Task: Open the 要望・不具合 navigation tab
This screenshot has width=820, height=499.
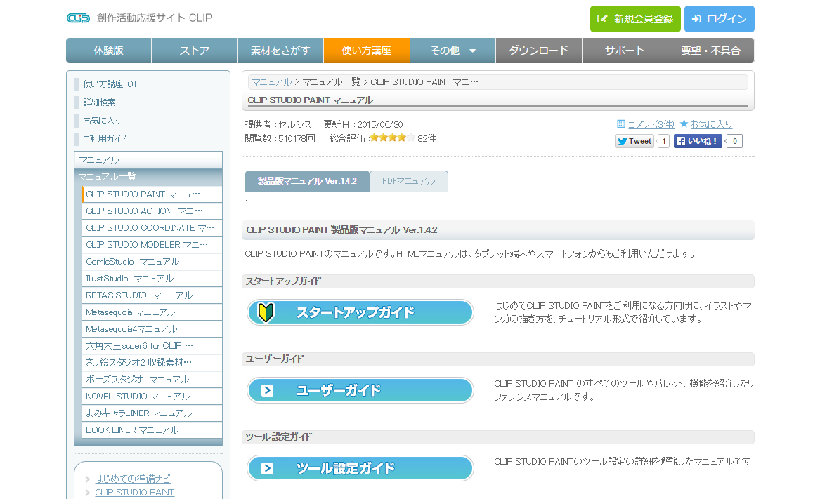Action: pos(710,51)
